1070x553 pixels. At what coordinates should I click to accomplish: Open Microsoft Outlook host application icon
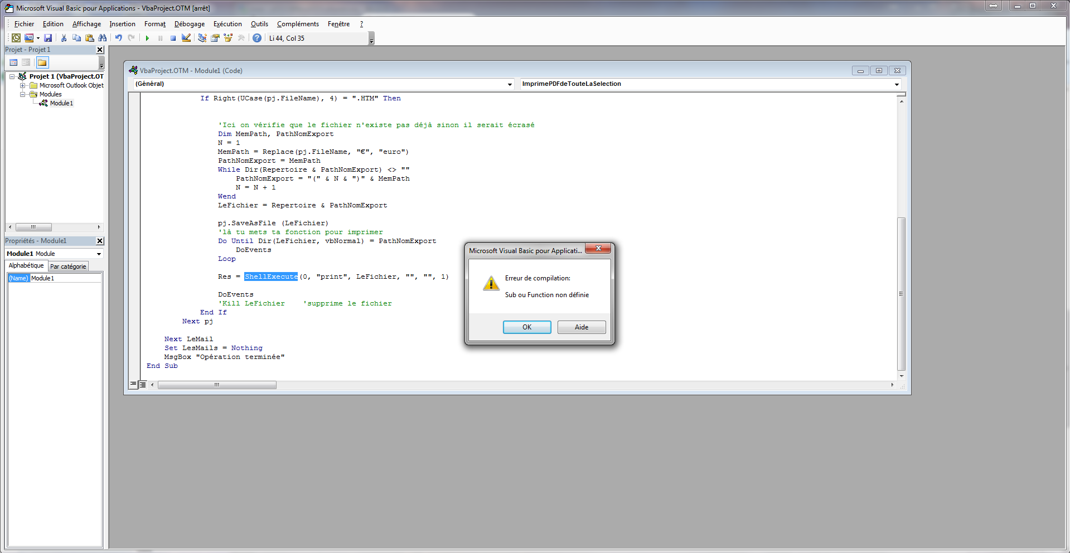coord(16,38)
